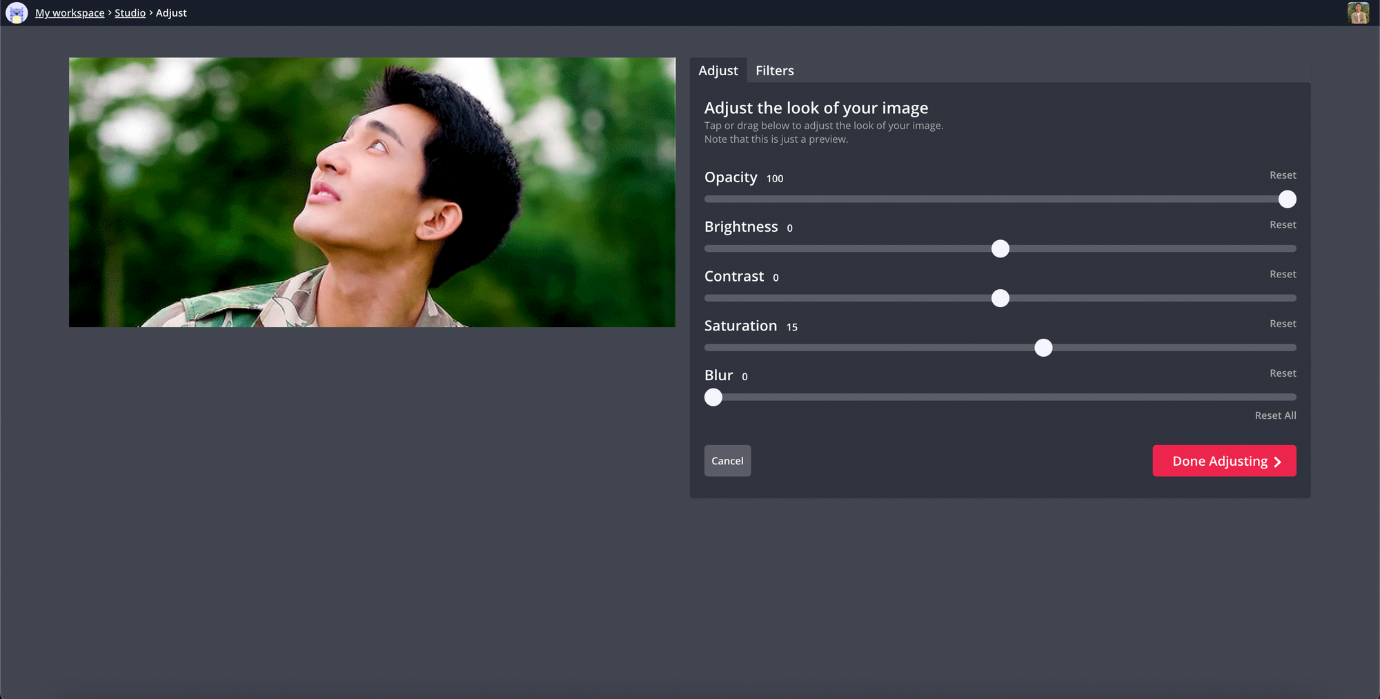Click the Kapwing cat logo icon
This screenshot has width=1380, height=699.
tap(17, 13)
